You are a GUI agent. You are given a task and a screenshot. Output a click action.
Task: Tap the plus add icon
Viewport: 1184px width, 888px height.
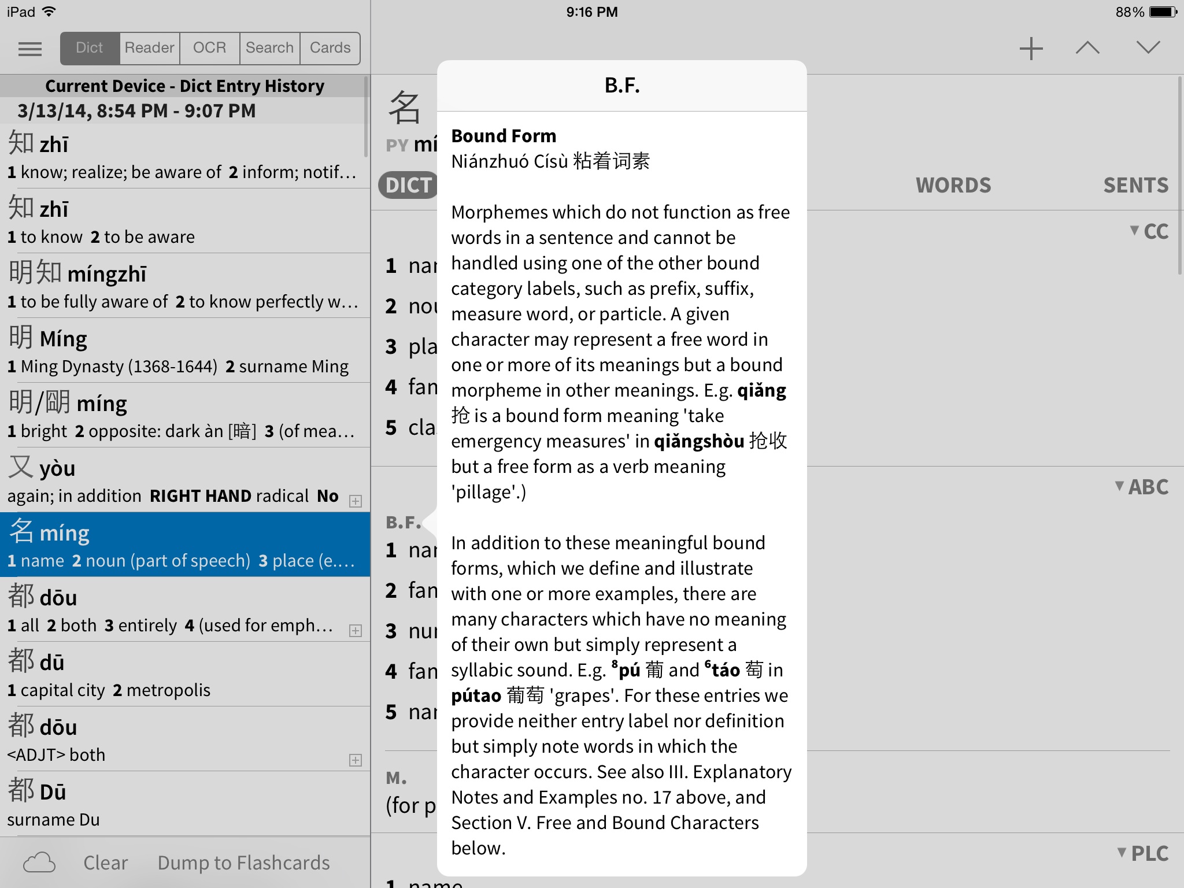[1031, 48]
